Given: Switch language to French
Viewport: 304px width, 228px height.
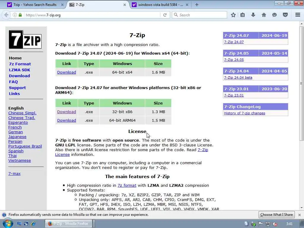Looking at the screenshot, I should (x=15, y=127).
